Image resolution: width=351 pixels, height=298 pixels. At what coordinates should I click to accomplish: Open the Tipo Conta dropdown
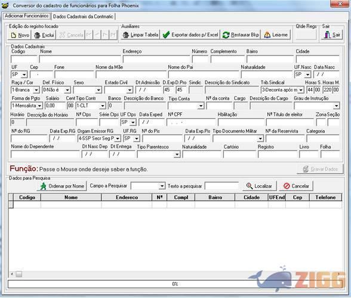(186, 106)
